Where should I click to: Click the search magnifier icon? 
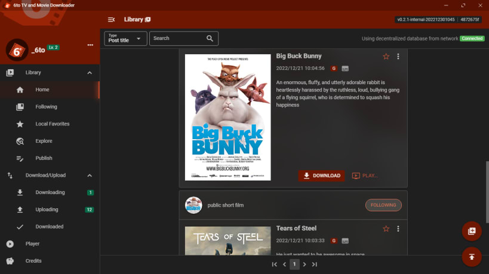(x=210, y=39)
